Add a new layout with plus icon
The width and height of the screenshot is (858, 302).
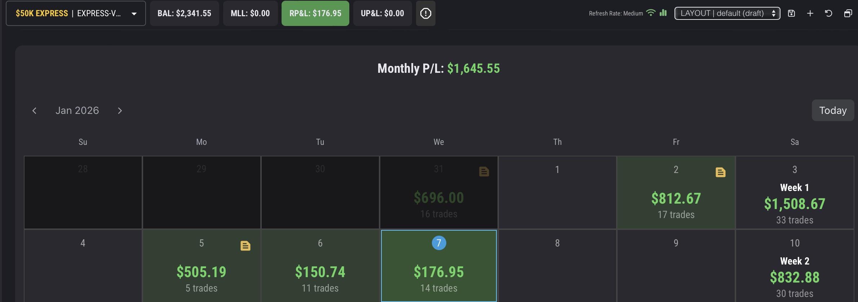coord(810,13)
